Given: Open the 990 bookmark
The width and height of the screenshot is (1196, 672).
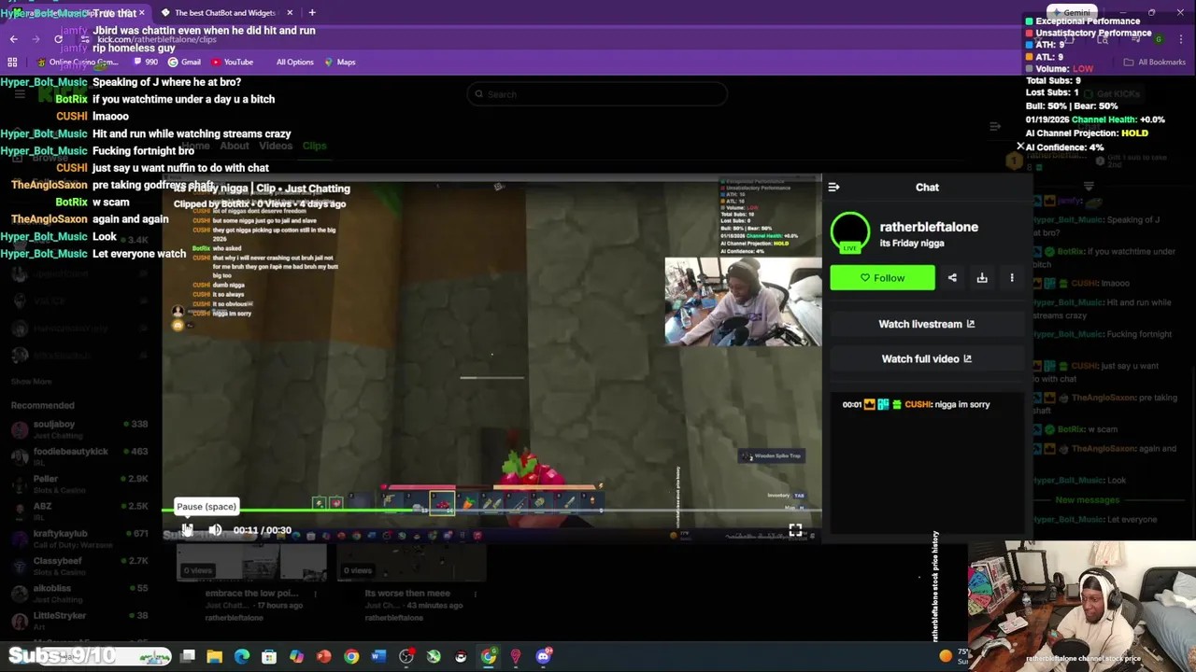Looking at the screenshot, I should tap(146, 62).
